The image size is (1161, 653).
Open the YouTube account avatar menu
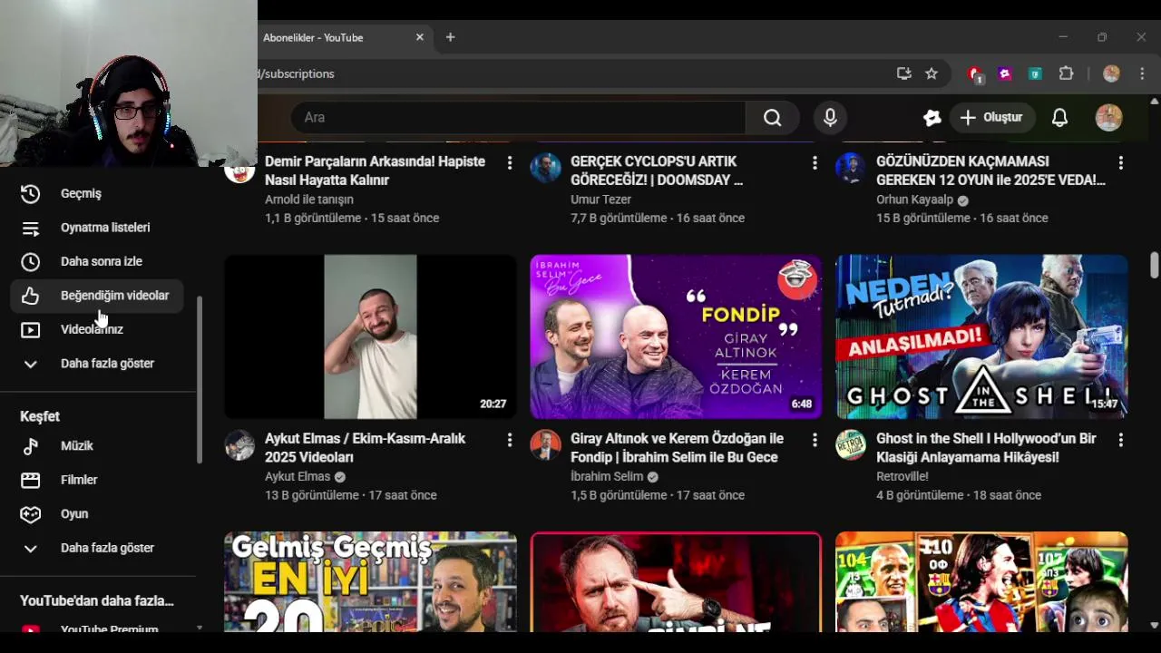click(1108, 117)
